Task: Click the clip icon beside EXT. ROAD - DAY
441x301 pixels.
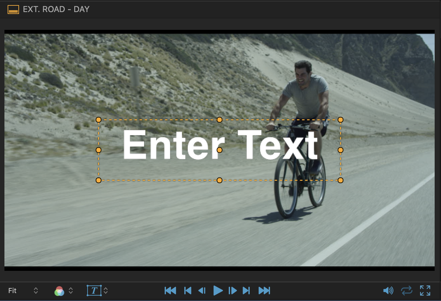Action: click(13, 10)
